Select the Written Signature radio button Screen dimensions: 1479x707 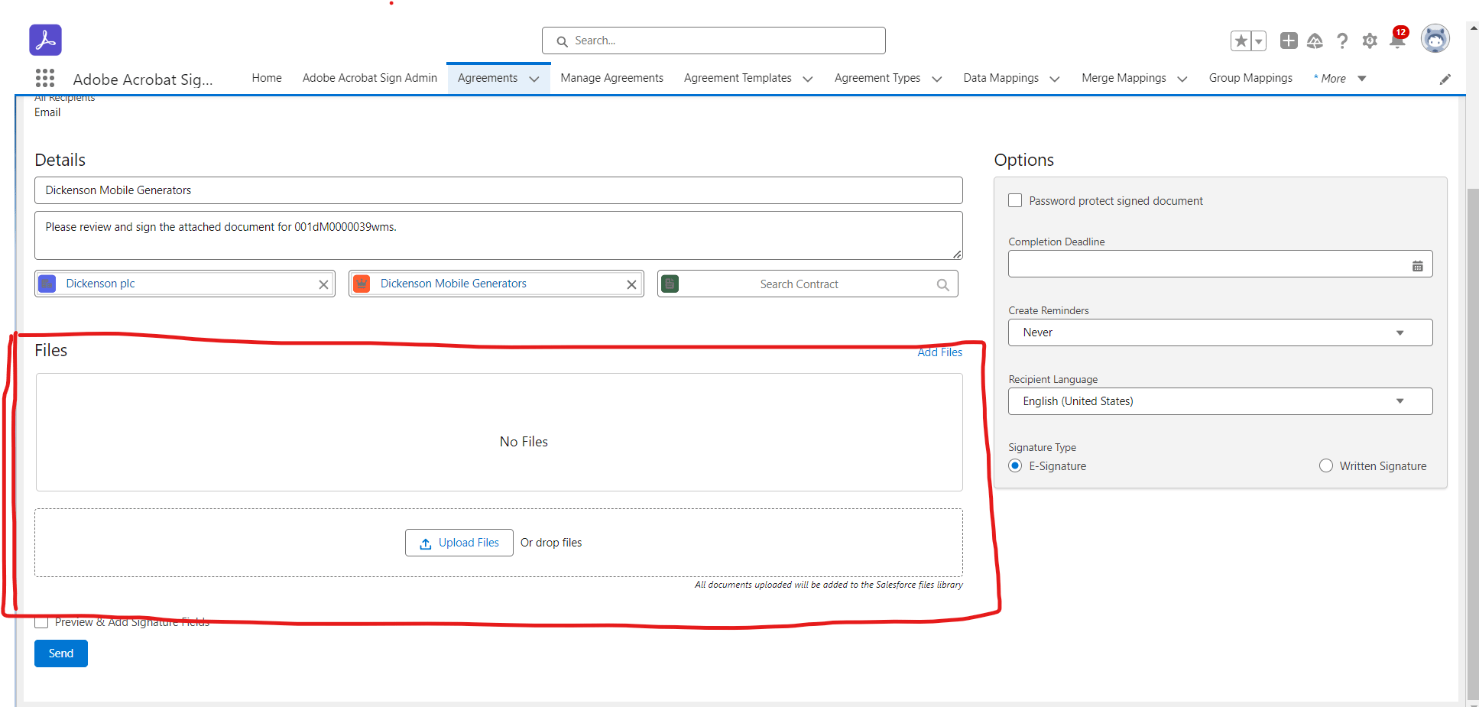(1325, 465)
